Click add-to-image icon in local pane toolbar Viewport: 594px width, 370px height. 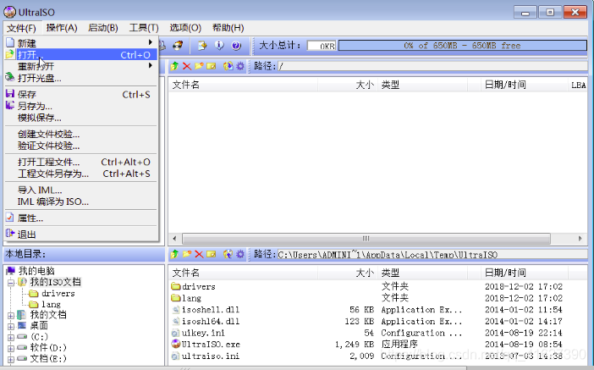(228, 254)
